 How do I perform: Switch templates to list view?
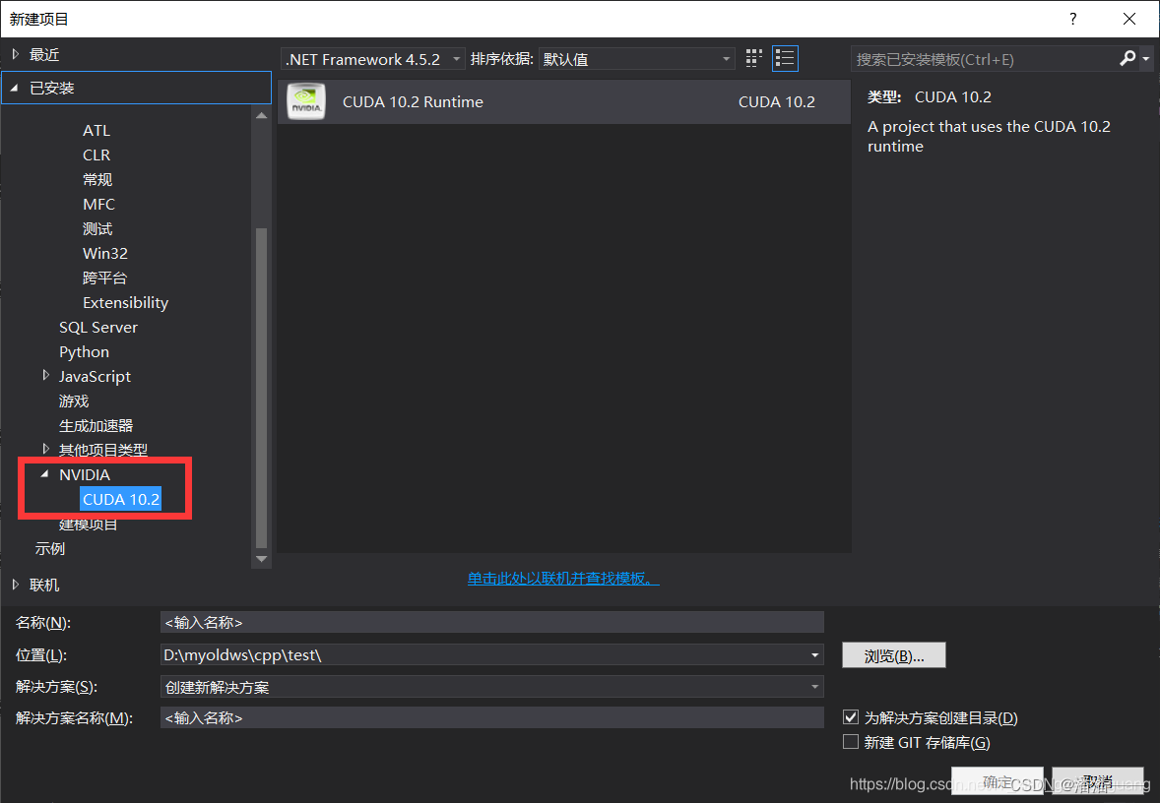tap(784, 58)
